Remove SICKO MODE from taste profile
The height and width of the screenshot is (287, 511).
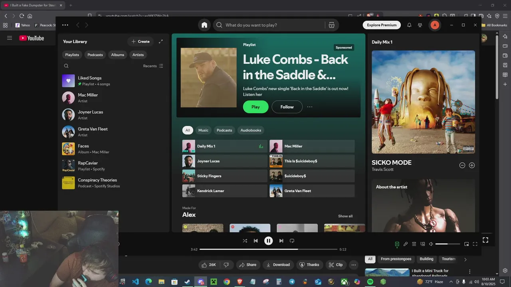462,165
